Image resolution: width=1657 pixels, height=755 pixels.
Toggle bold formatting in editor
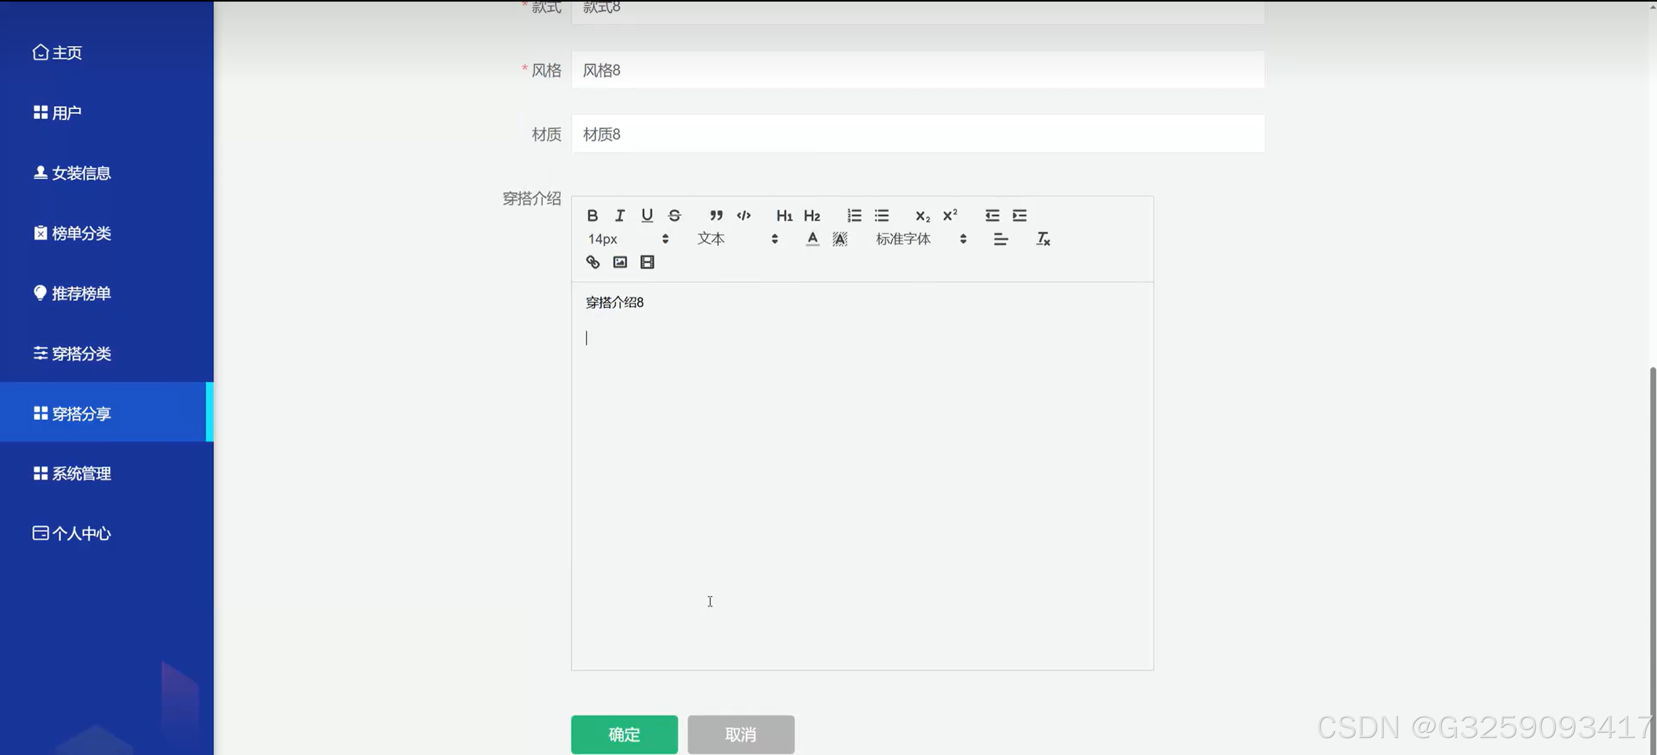pyautogui.click(x=593, y=215)
